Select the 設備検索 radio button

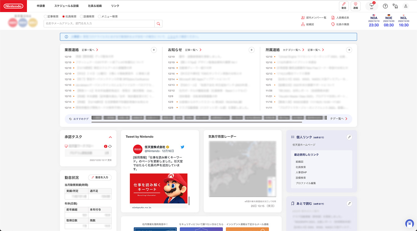[82, 16]
